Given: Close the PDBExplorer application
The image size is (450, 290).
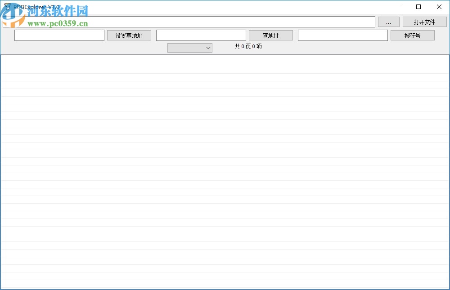Looking at the screenshot, I should pos(439,7).
